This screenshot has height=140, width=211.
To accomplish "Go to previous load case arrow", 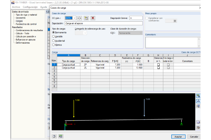I will (x=78, y=18).
